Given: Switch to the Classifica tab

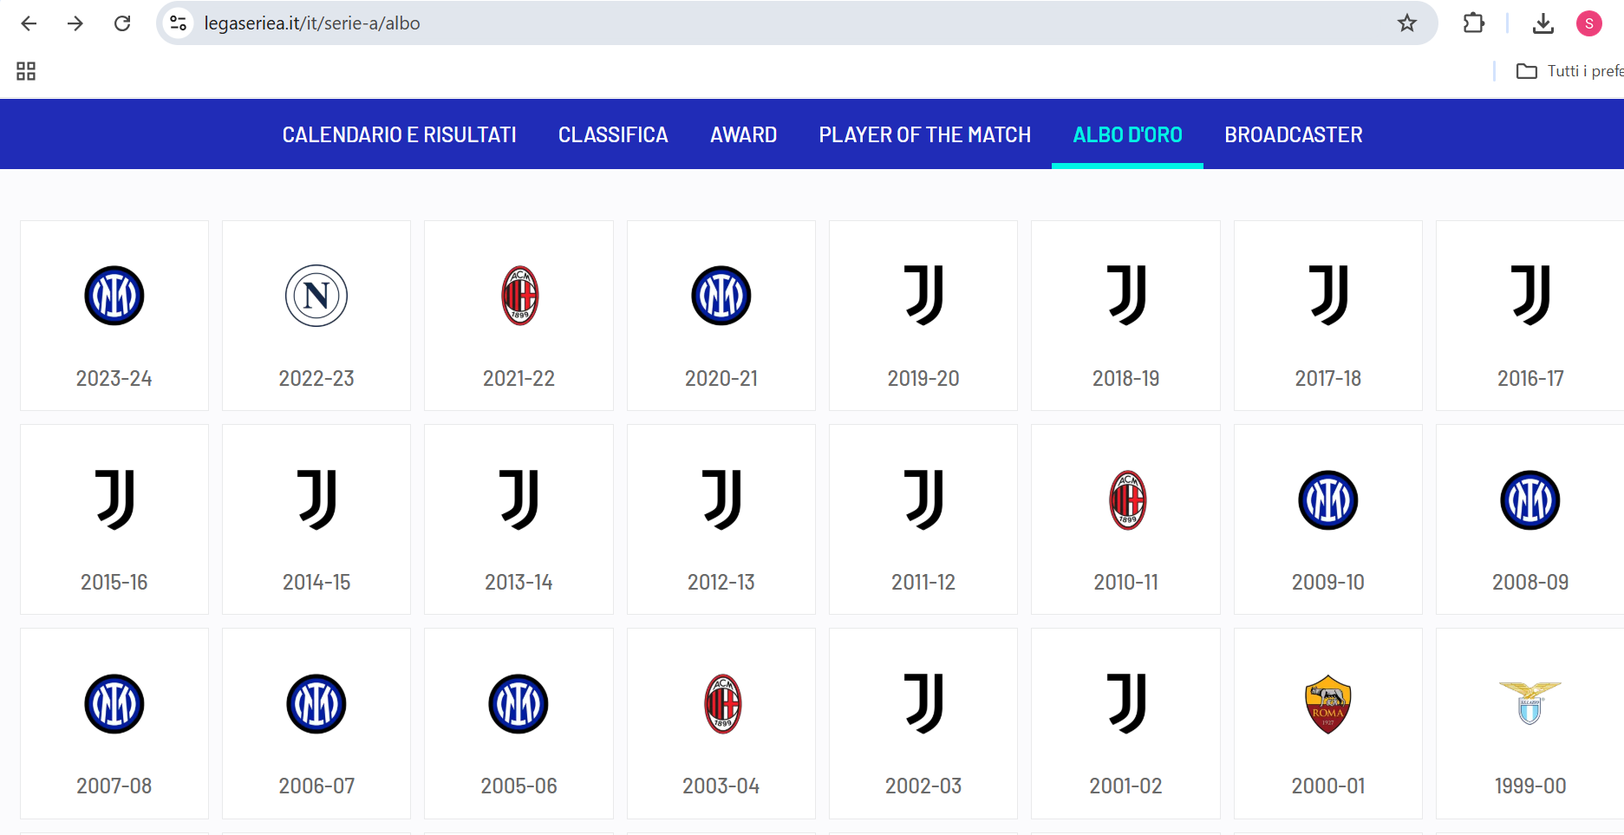Looking at the screenshot, I should [613, 134].
